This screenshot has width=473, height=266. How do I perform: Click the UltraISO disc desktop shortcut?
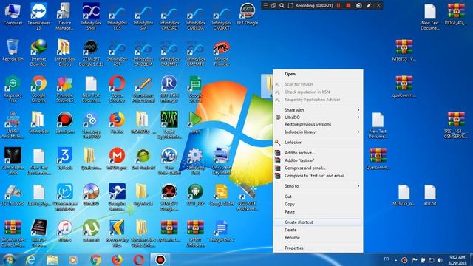tap(91, 195)
